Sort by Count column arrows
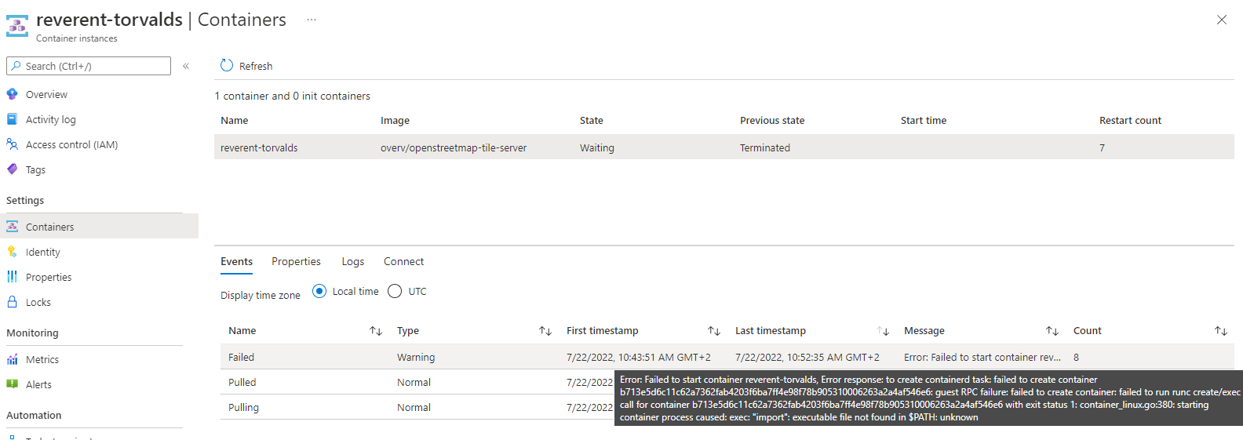This screenshot has height=440, width=1243. [x=1221, y=331]
